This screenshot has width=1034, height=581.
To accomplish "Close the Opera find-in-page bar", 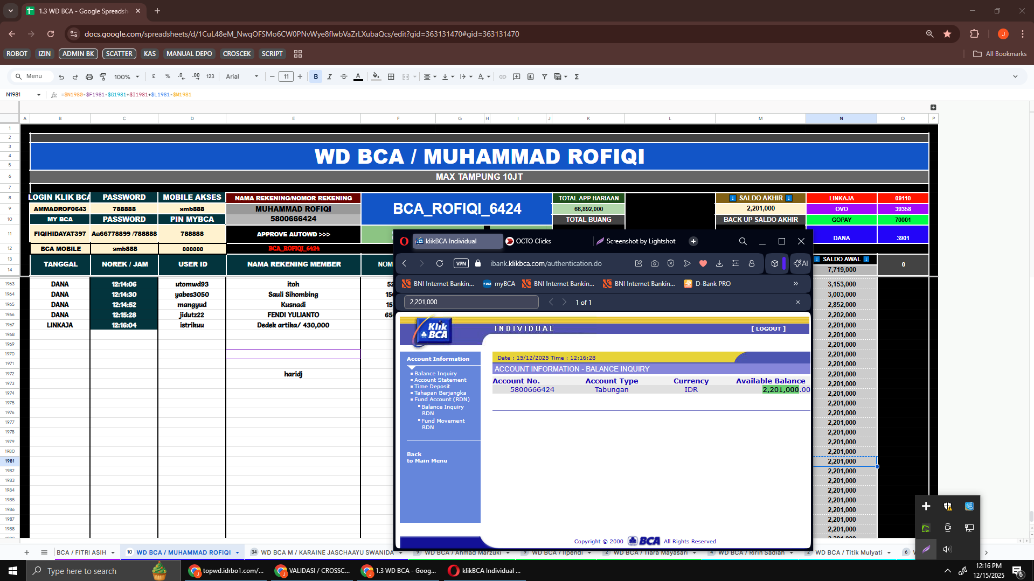I will tap(798, 302).
